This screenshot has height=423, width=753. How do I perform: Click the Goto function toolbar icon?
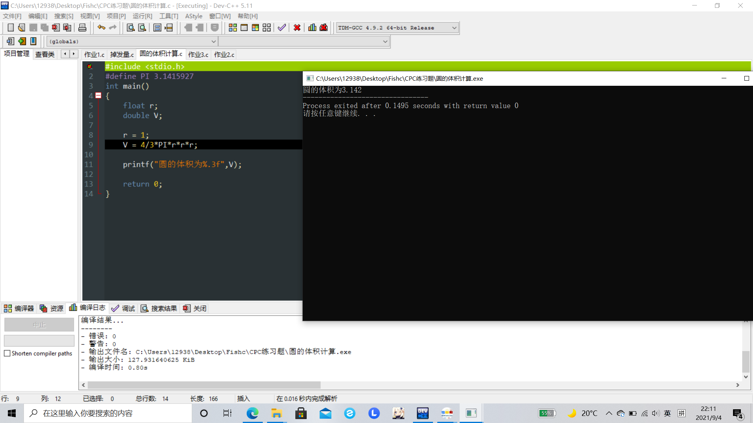(157, 28)
